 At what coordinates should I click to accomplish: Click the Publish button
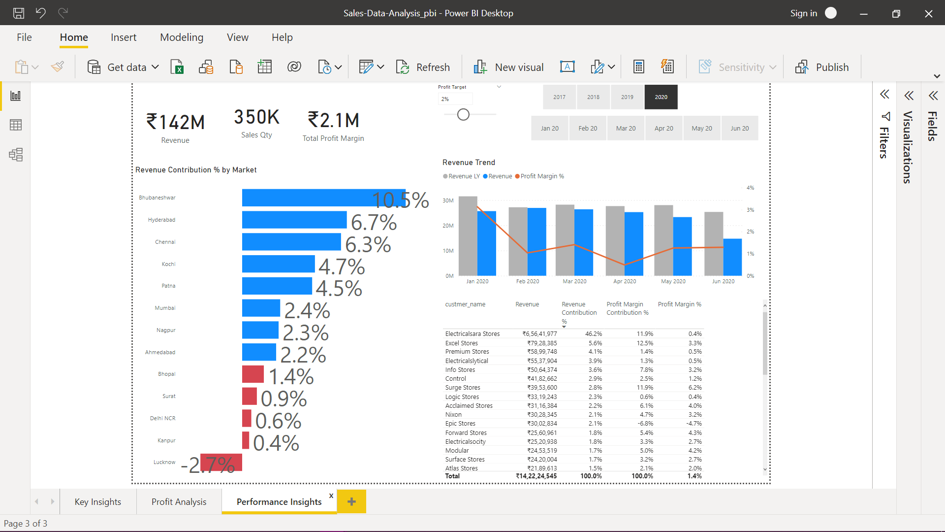822,67
